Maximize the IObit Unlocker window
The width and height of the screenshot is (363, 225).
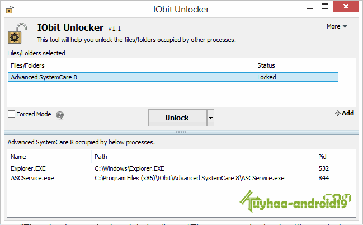click(x=325, y=7)
